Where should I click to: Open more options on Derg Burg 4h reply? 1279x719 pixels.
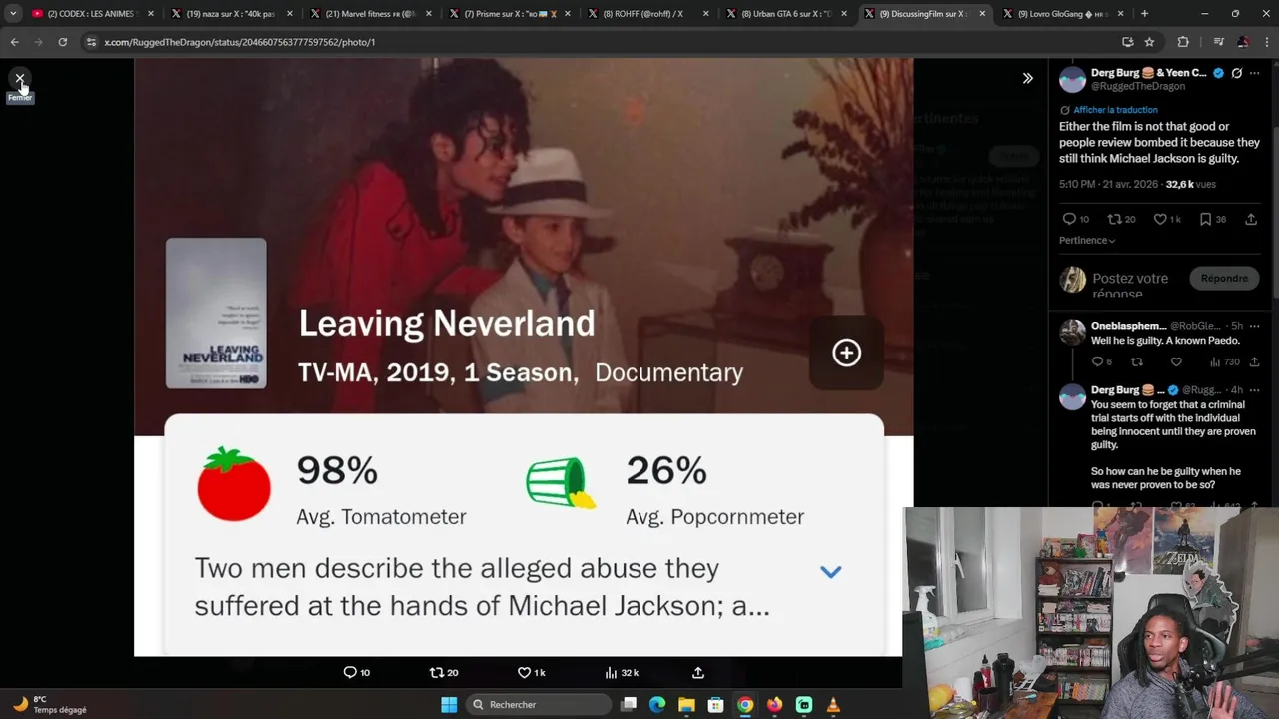(x=1255, y=390)
